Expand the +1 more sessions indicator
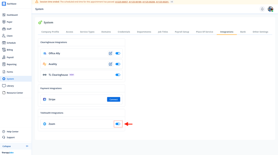Viewport: 278px width, 155px height. point(172,2)
